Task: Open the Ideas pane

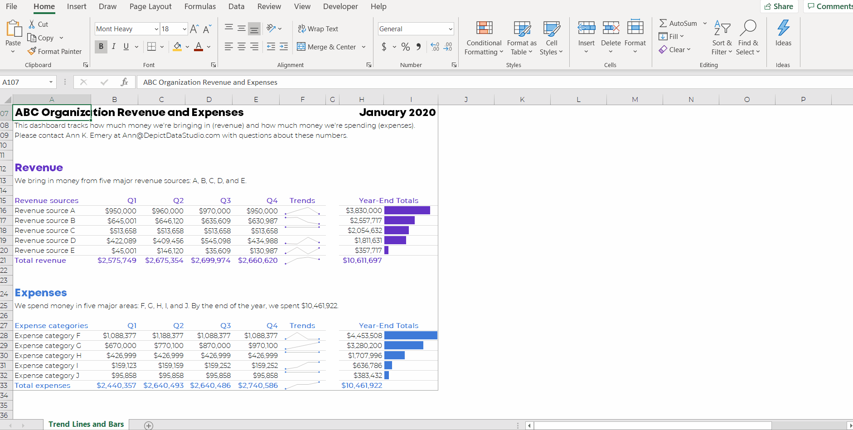Action: (x=783, y=33)
